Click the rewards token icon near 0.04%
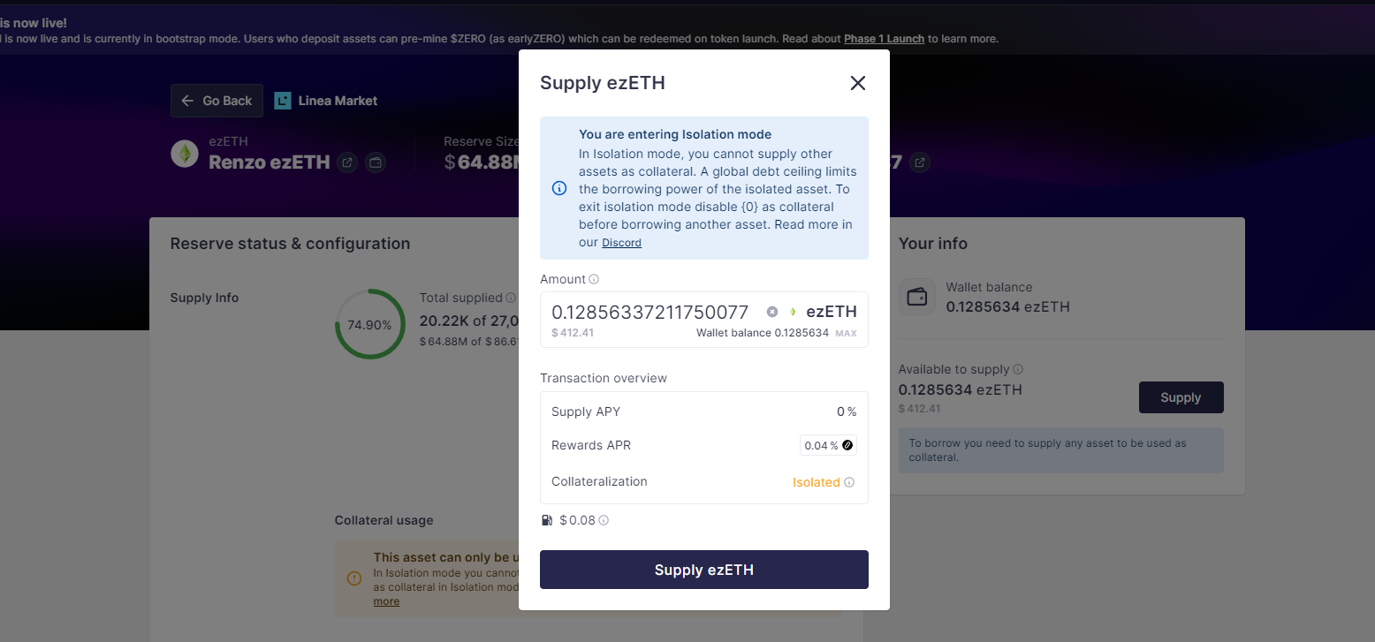 847,446
